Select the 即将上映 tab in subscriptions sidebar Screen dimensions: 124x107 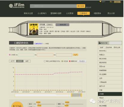click(x=117, y=48)
